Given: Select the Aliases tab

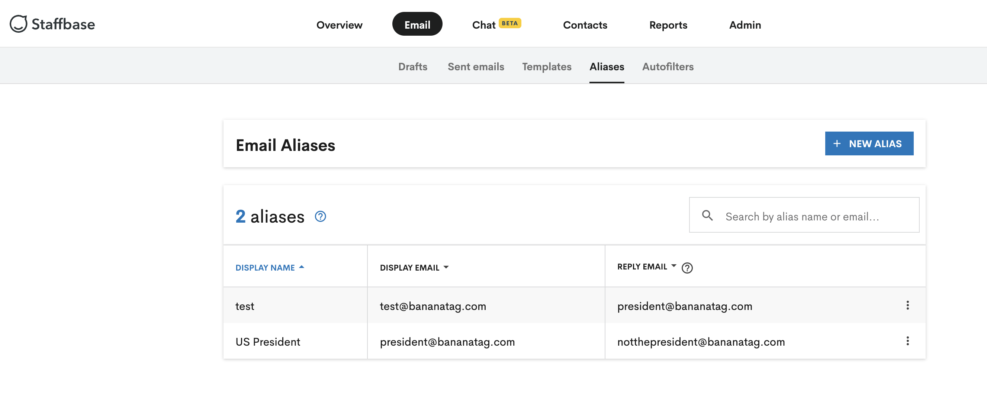Looking at the screenshot, I should (x=607, y=67).
